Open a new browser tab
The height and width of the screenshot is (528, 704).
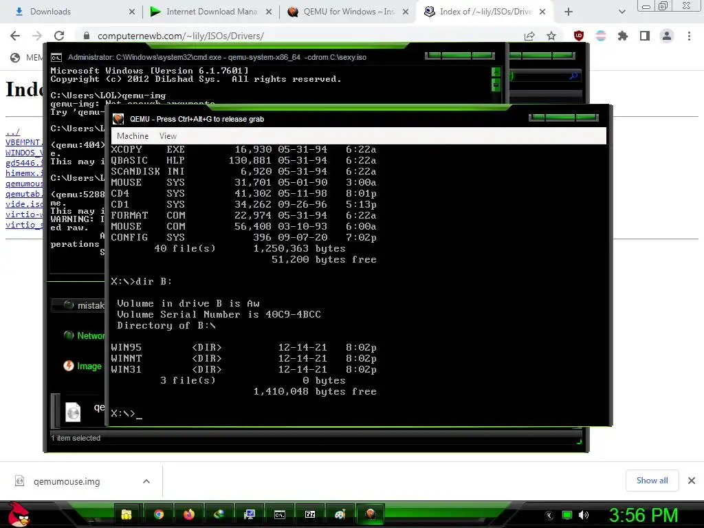click(x=569, y=12)
